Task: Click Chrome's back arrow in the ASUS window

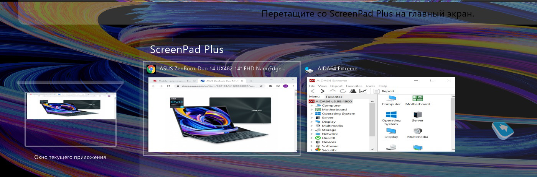Action: (x=153, y=86)
